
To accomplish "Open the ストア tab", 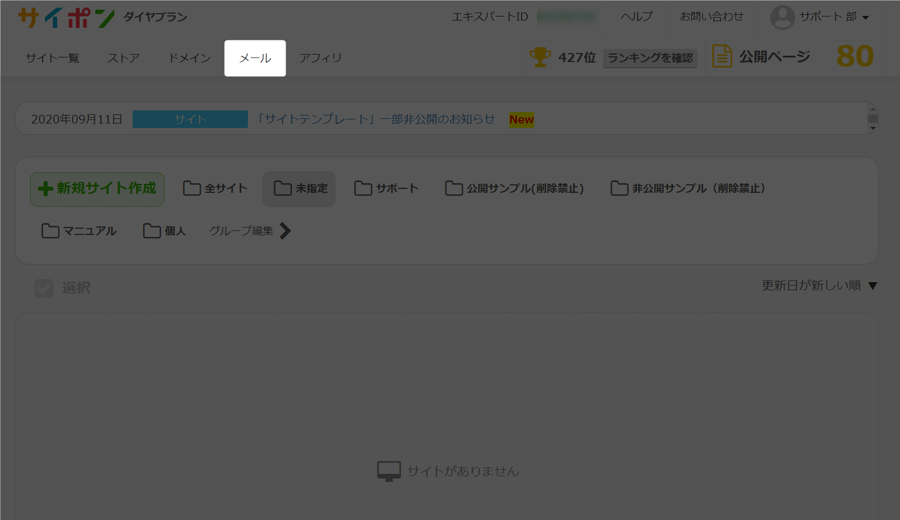I will coord(123,58).
